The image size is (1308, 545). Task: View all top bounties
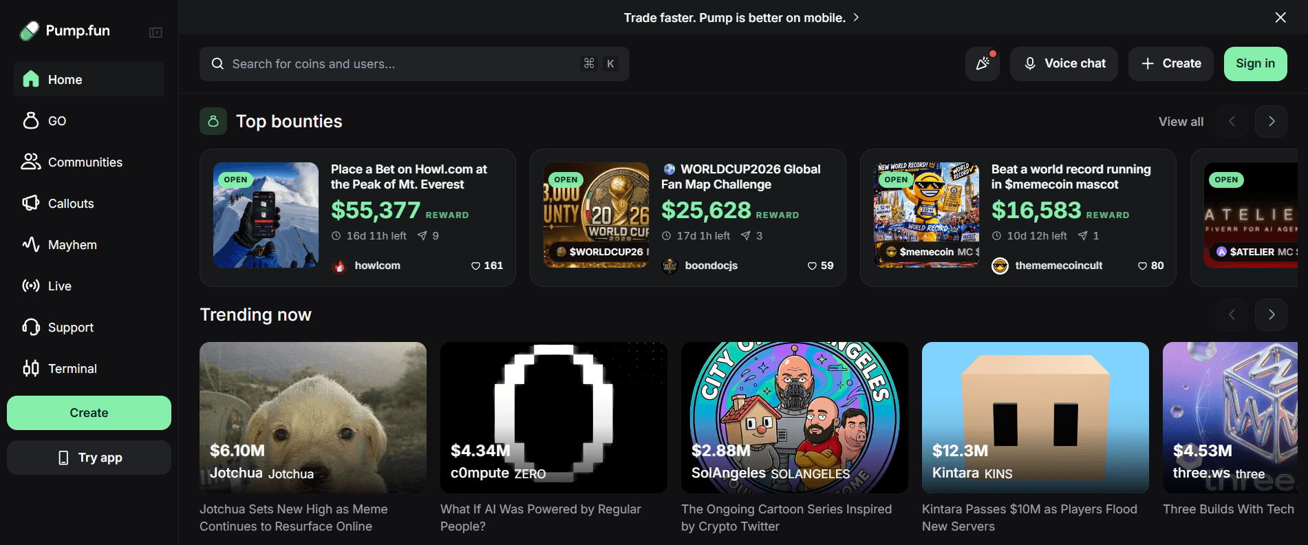click(x=1181, y=122)
